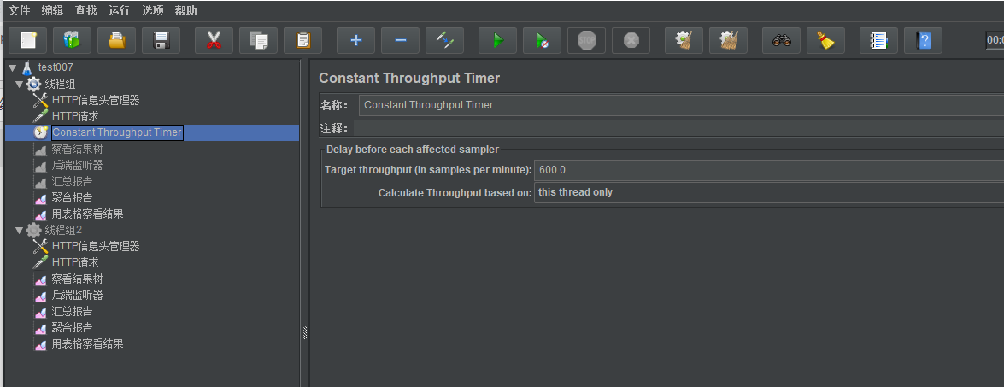Reset search with the yellow broom icon
This screenshot has height=387, width=1004.
[826, 41]
